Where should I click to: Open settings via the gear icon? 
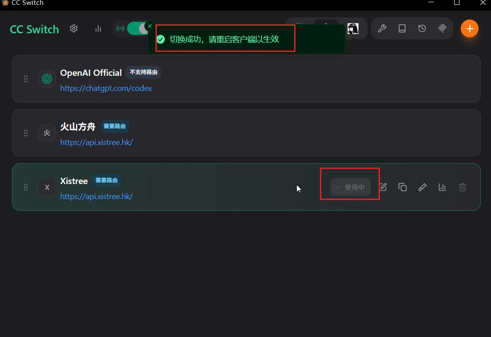(x=74, y=29)
